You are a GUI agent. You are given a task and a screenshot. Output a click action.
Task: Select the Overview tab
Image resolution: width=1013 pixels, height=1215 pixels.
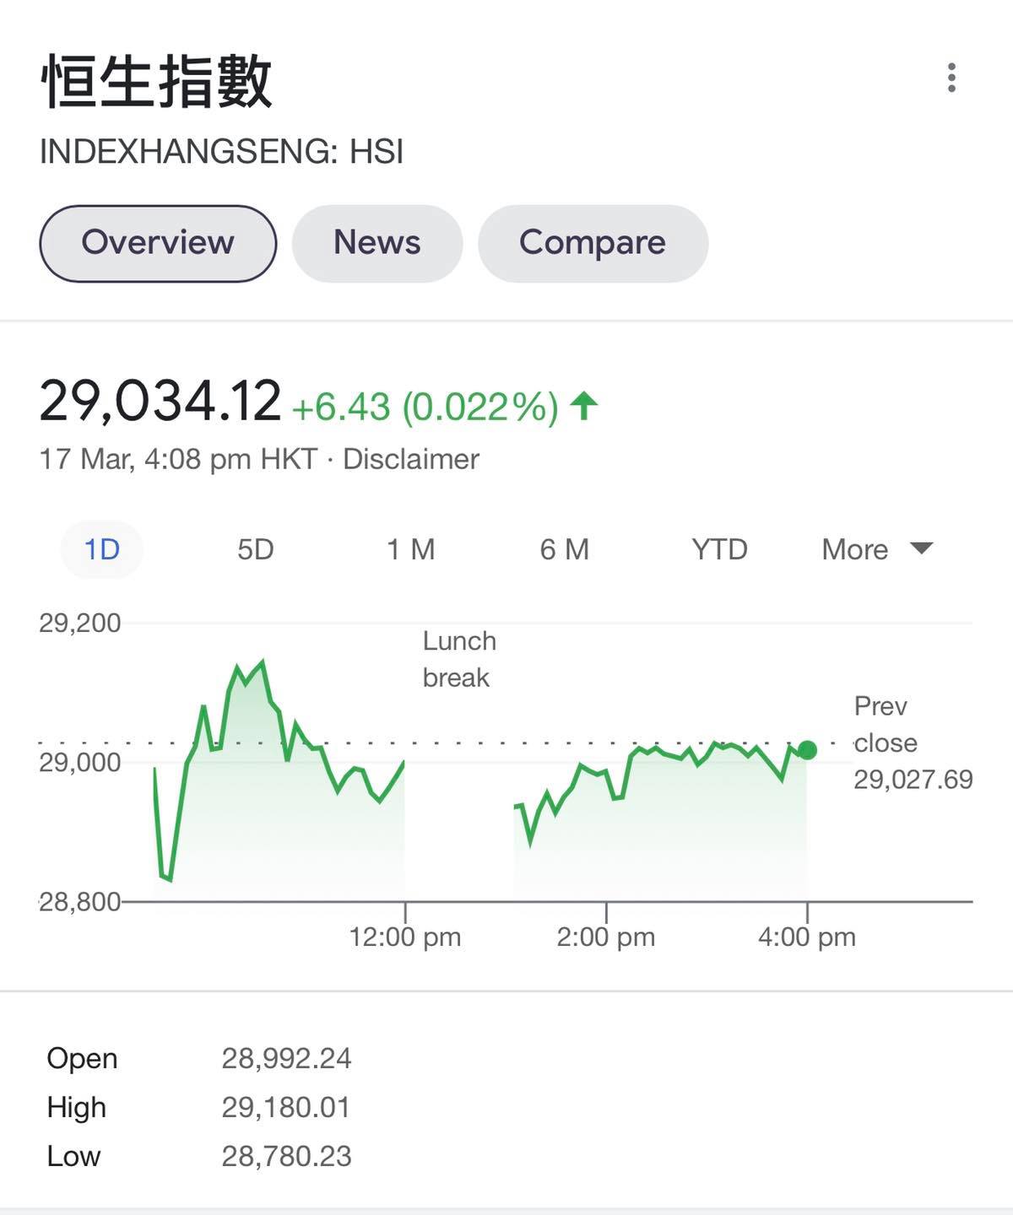158,243
